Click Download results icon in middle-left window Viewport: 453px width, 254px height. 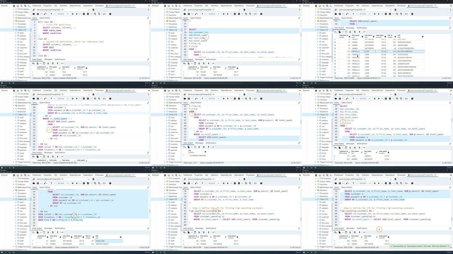57,157
